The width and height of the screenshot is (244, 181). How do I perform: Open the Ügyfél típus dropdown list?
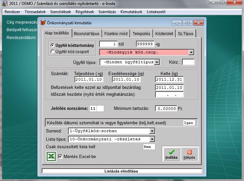(x=157, y=62)
